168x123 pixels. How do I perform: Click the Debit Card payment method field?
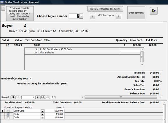click(27, 111)
